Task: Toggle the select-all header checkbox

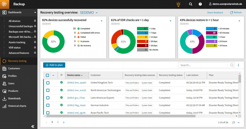Action: pyautogui.click(x=47, y=75)
